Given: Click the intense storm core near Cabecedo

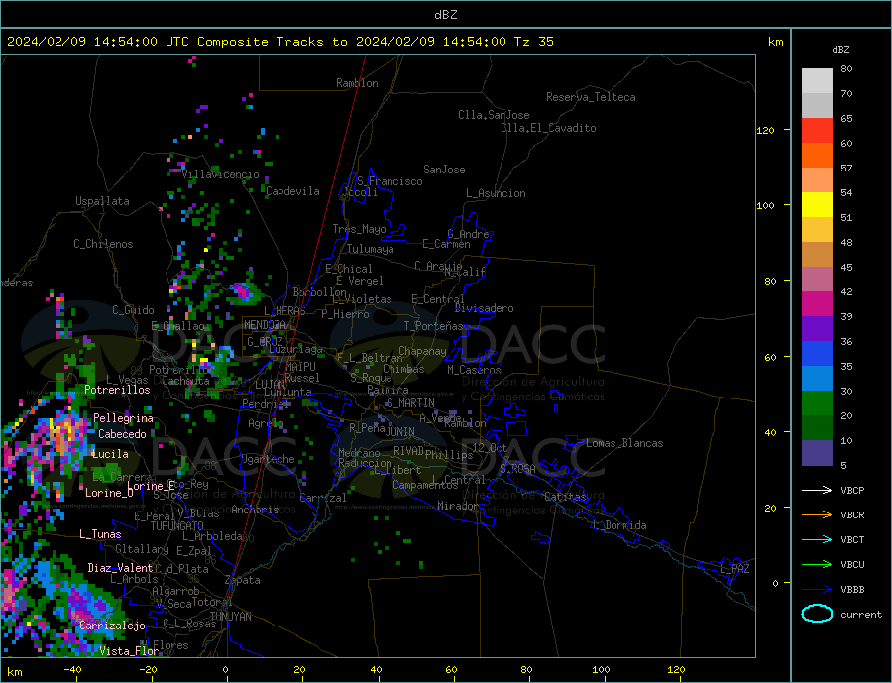Looking at the screenshot, I should (x=62, y=437).
